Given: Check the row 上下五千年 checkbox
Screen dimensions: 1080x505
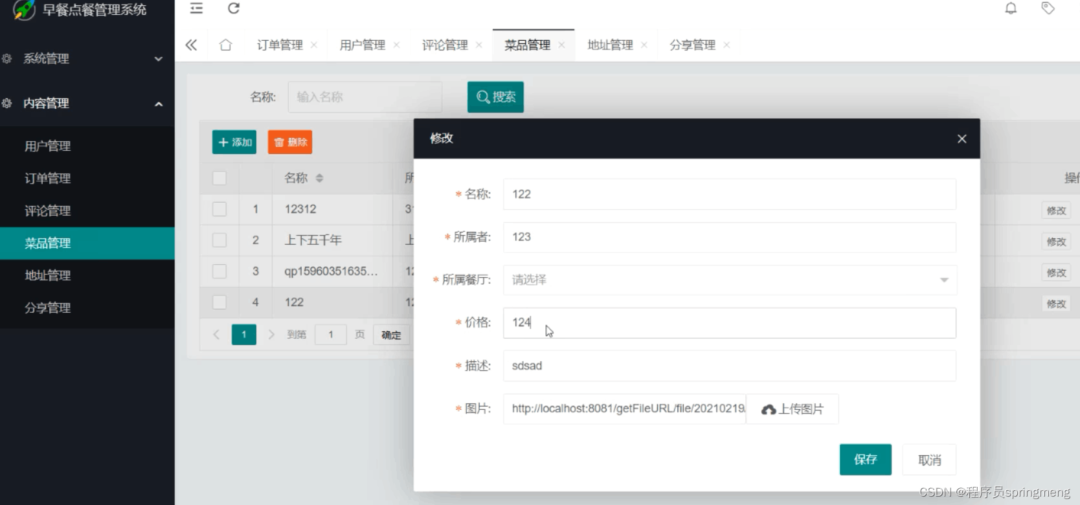Looking at the screenshot, I should click(219, 240).
